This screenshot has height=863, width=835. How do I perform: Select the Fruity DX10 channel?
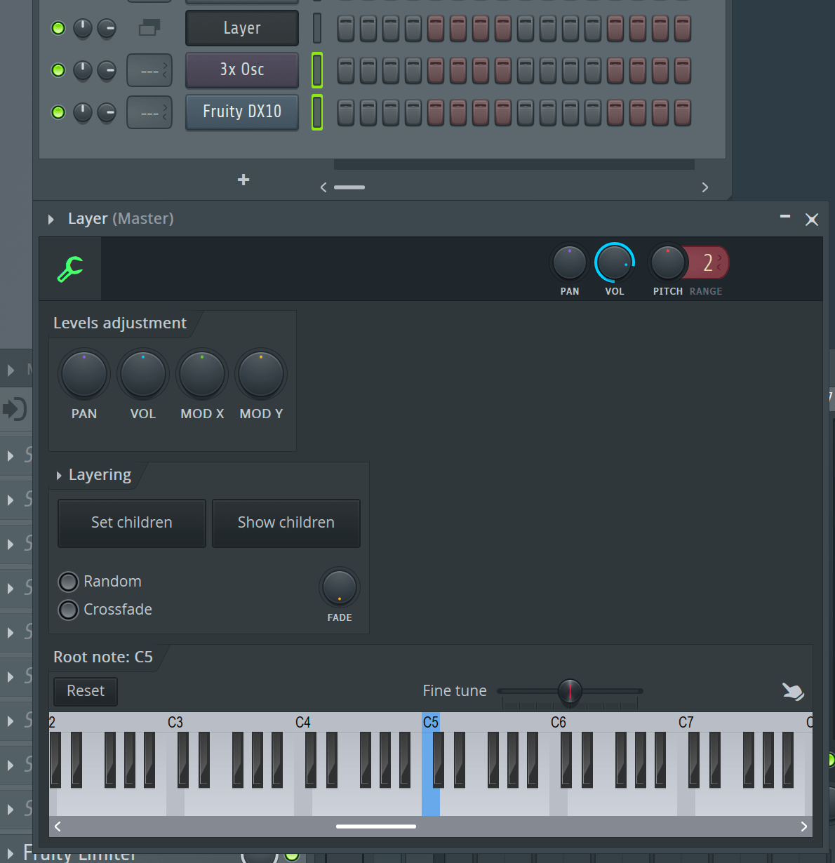[x=242, y=112]
